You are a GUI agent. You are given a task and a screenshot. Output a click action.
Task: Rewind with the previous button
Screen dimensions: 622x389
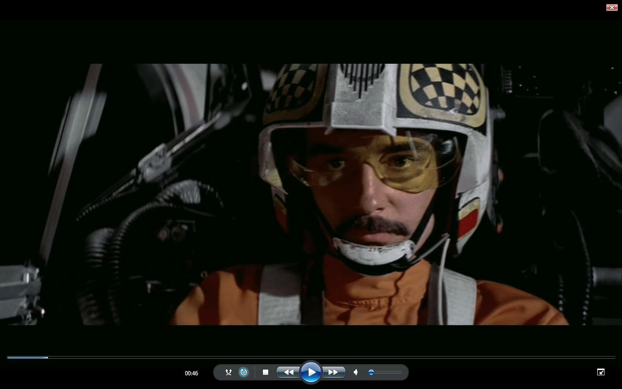click(288, 372)
